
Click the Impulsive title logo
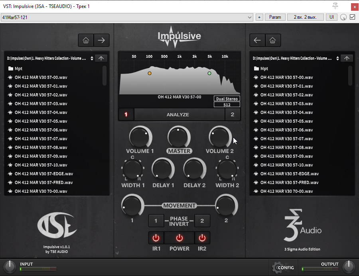179,37
